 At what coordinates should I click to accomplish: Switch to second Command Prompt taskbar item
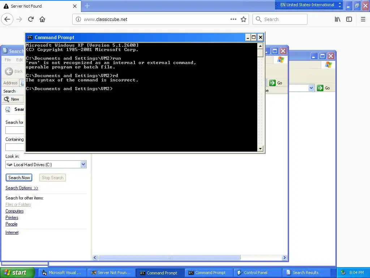208,273
